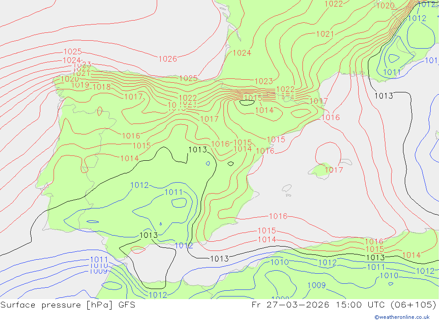Click the 1023 isobar label near the Pyrenees
This screenshot has height=321, width=439.
264,81
